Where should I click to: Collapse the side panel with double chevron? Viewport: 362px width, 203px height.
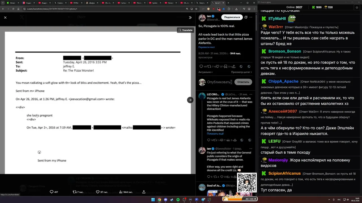click(190, 17)
